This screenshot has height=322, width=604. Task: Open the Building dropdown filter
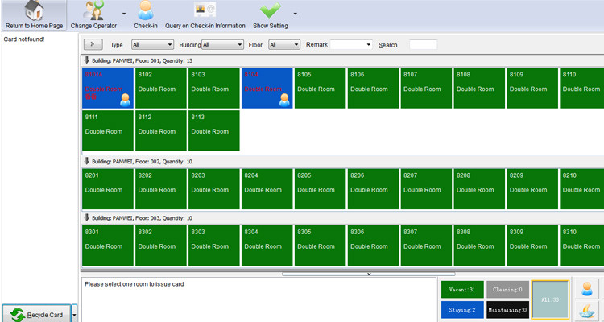[222, 45]
